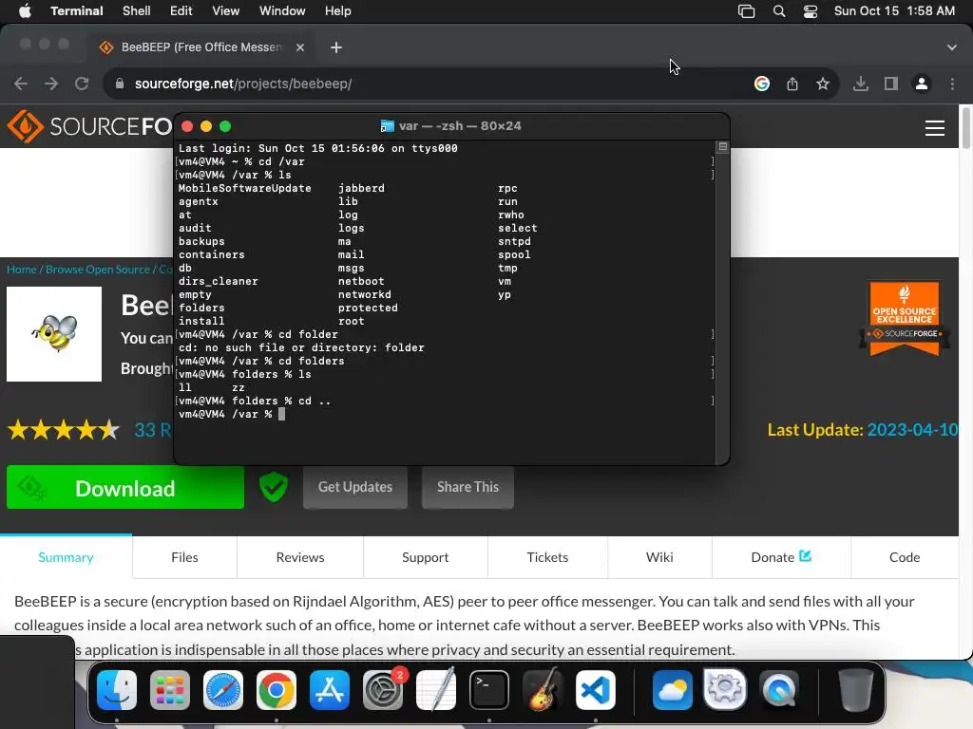Open Control Center in menu bar
Viewport: 973px width, 729px height.
click(810, 11)
